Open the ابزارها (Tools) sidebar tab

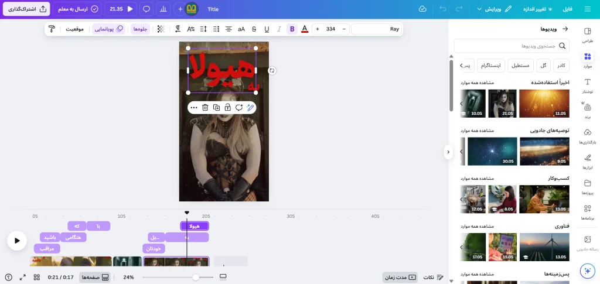point(587,162)
